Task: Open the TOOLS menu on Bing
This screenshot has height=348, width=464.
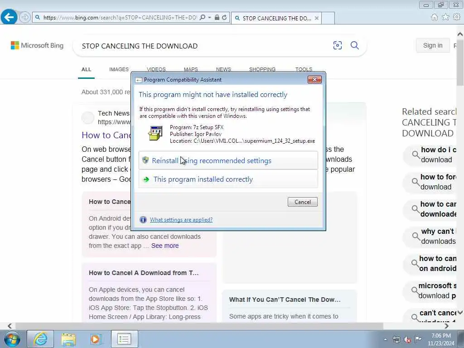Action: (x=304, y=69)
